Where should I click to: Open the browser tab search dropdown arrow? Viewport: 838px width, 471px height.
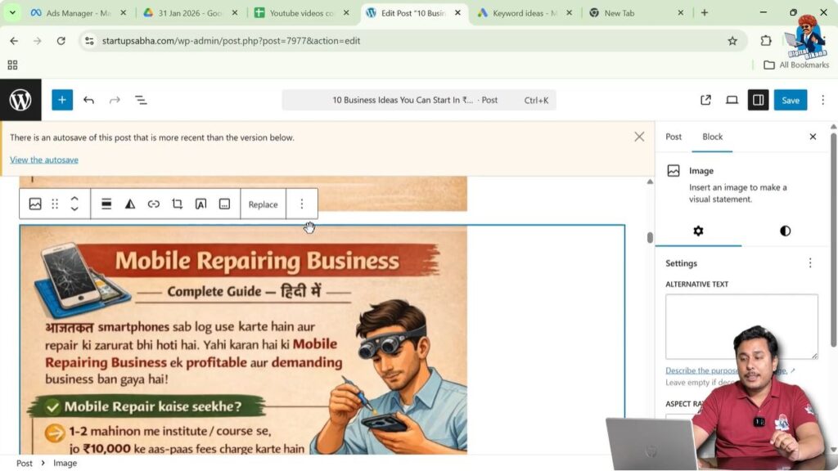(x=12, y=13)
